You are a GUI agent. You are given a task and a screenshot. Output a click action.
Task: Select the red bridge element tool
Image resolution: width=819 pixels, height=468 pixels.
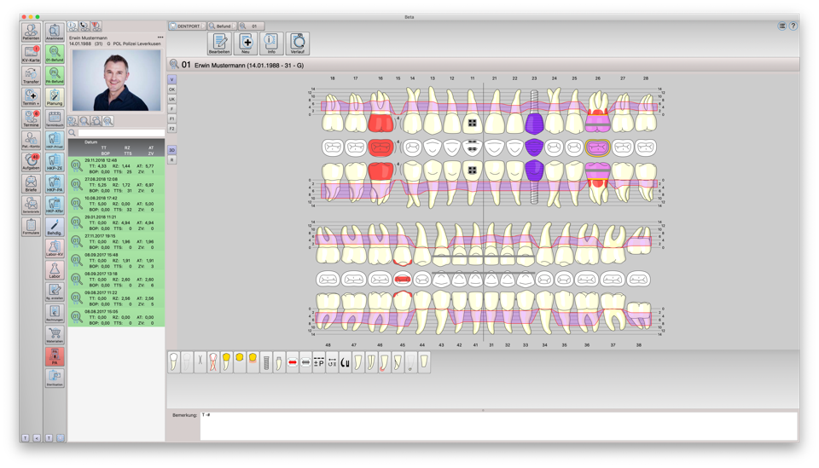(292, 362)
